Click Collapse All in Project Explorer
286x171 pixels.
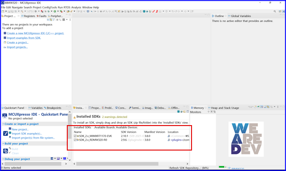coord(48,20)
